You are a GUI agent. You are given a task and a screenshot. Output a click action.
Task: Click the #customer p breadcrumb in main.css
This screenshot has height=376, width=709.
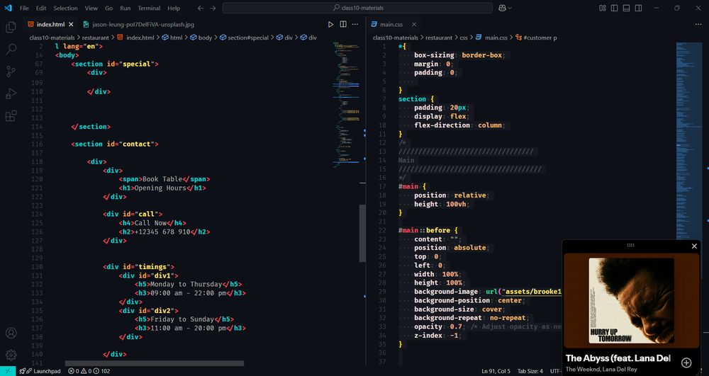[536, 38]
